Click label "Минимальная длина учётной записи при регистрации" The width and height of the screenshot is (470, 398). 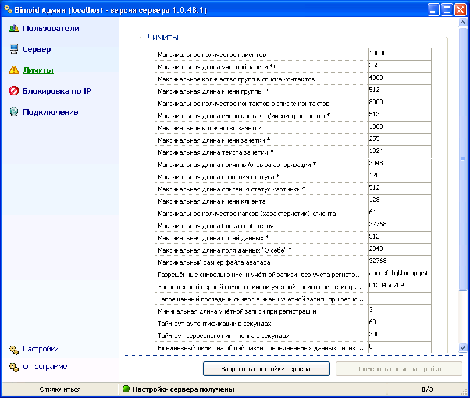pyautogui.click(x=237, y=312)
